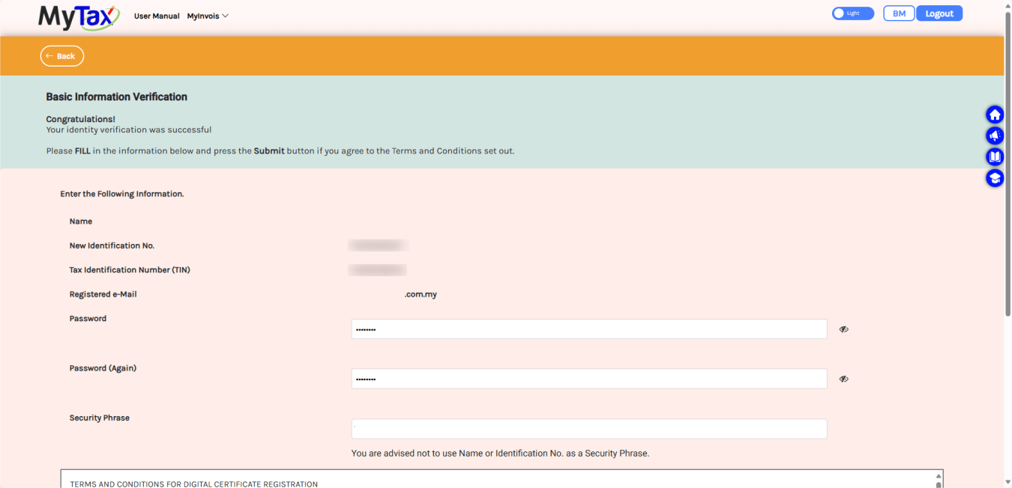The height and width of the screenshot is (488, 1012).
Task: Show the Password (Again) characters
Action: pyautogui.click(x=843, y=379)
